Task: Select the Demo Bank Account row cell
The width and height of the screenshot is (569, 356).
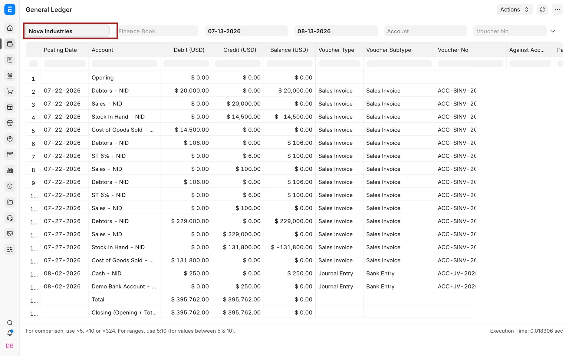Action: [x=124, y=286]
